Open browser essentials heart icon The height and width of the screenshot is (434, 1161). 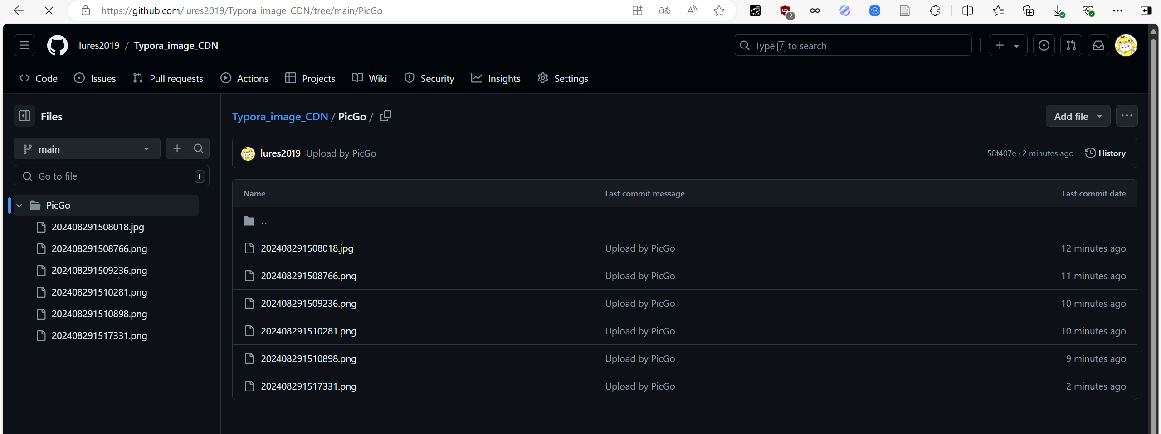coord(1088,11)
